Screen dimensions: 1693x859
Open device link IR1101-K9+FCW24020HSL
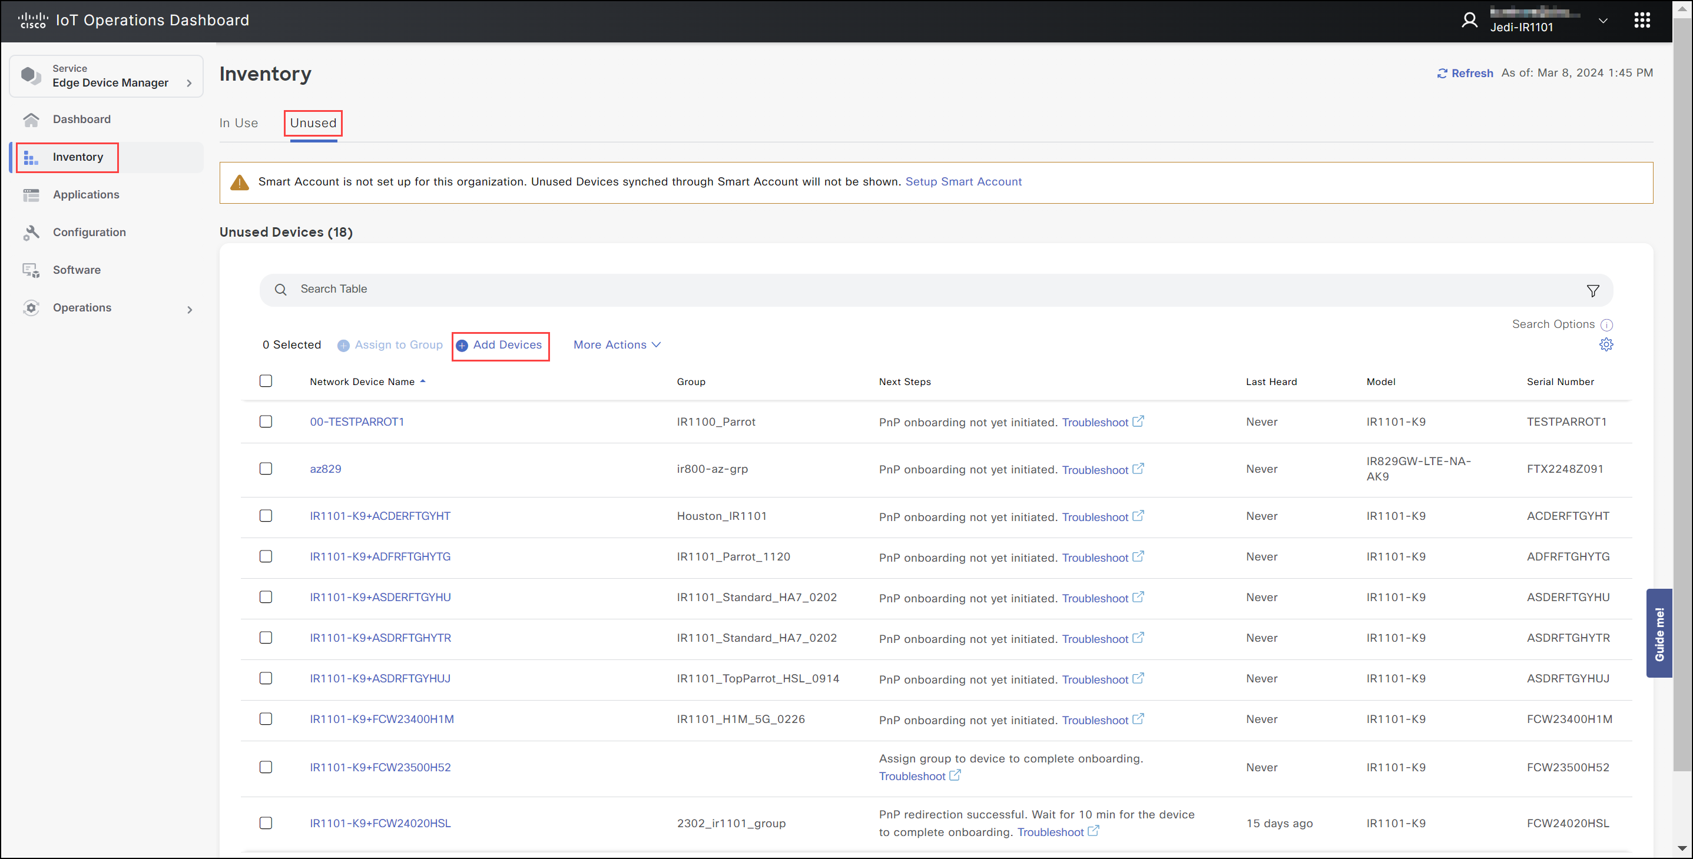[380, 824]
